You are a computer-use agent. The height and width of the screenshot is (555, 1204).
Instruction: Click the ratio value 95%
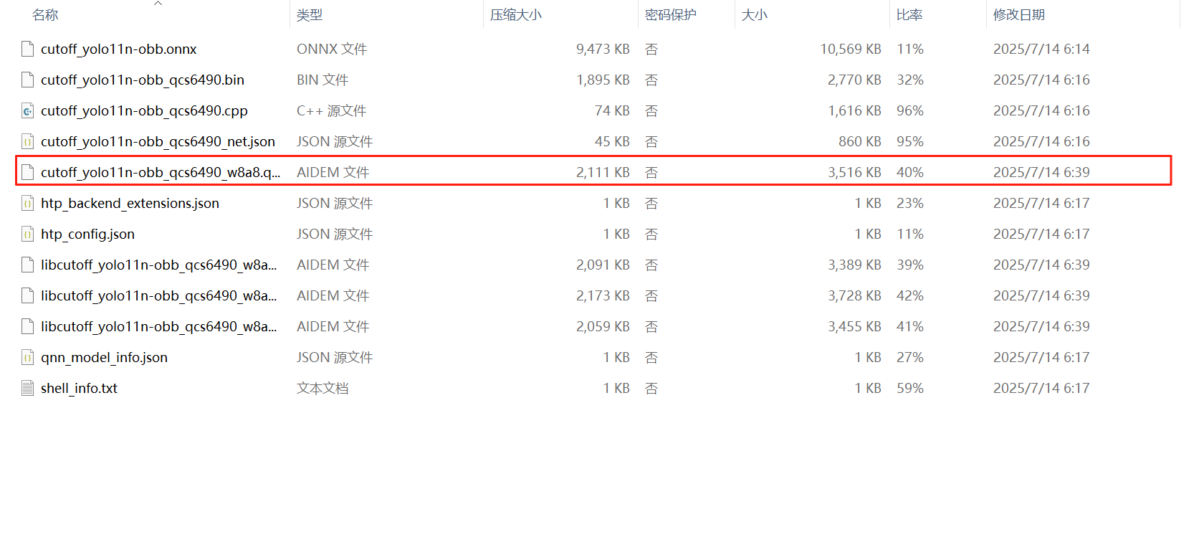coord(910,141)
